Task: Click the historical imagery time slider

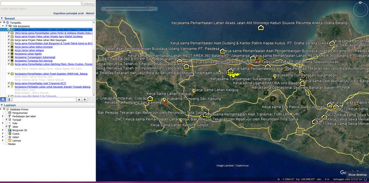Action: click(x=129, y=9)
